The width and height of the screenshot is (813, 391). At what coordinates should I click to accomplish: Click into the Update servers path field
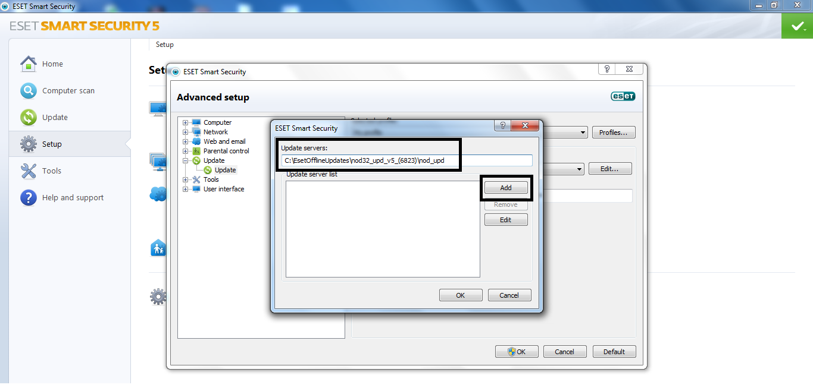pyautogui.click(x=407, y=160)
